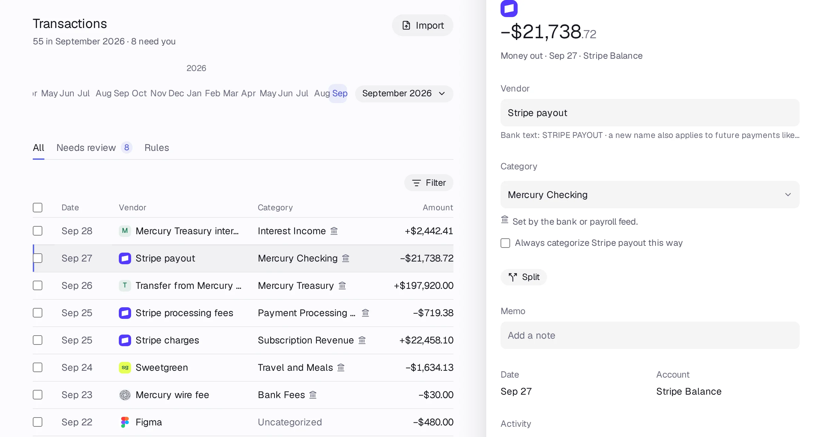The width and height of the screenshot is (814, 437).
Task: Check the Sweetgreen row checkbox
Action: 38,367
